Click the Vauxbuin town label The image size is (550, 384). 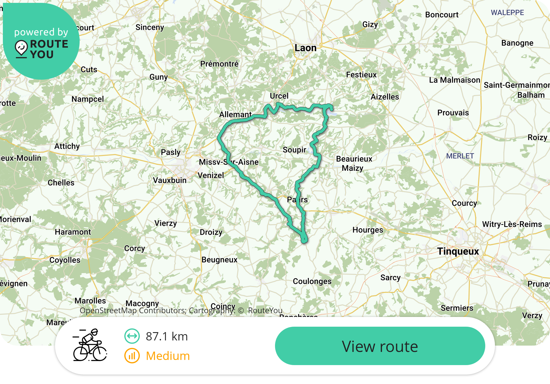coord(170,181)
